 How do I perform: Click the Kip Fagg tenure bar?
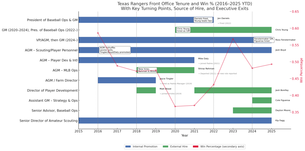point(175,120)
